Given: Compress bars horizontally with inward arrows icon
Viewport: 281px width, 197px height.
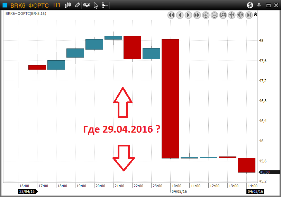Looking at the screenshot, I should [232, 15].
